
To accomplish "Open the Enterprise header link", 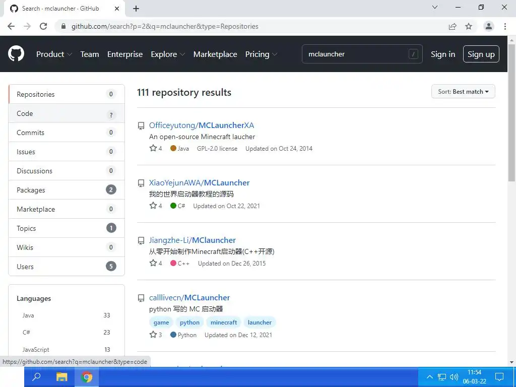I will [125, 54].
